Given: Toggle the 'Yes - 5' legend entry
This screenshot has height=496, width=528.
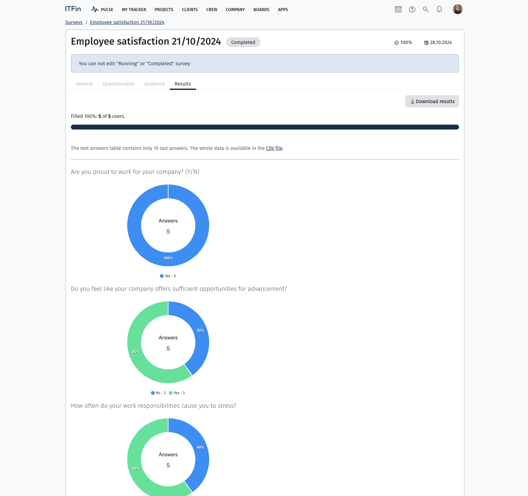Looking at the screenshot, I should coord(168,276).
